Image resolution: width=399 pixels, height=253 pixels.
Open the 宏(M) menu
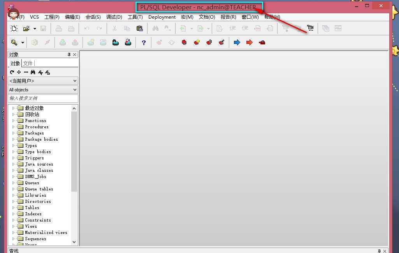coord(187,17)
